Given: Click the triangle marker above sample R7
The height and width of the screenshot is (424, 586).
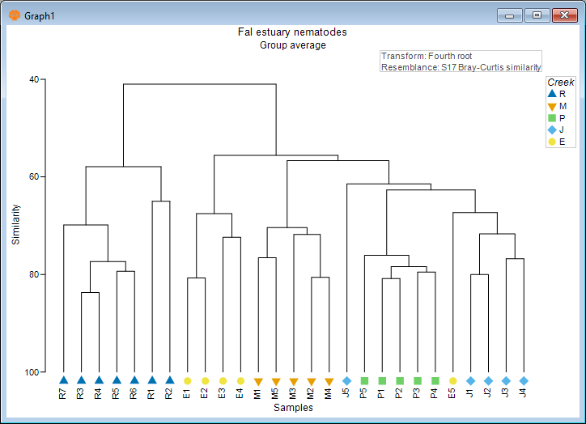Looking at the screenshot, I should coord(63,379).
